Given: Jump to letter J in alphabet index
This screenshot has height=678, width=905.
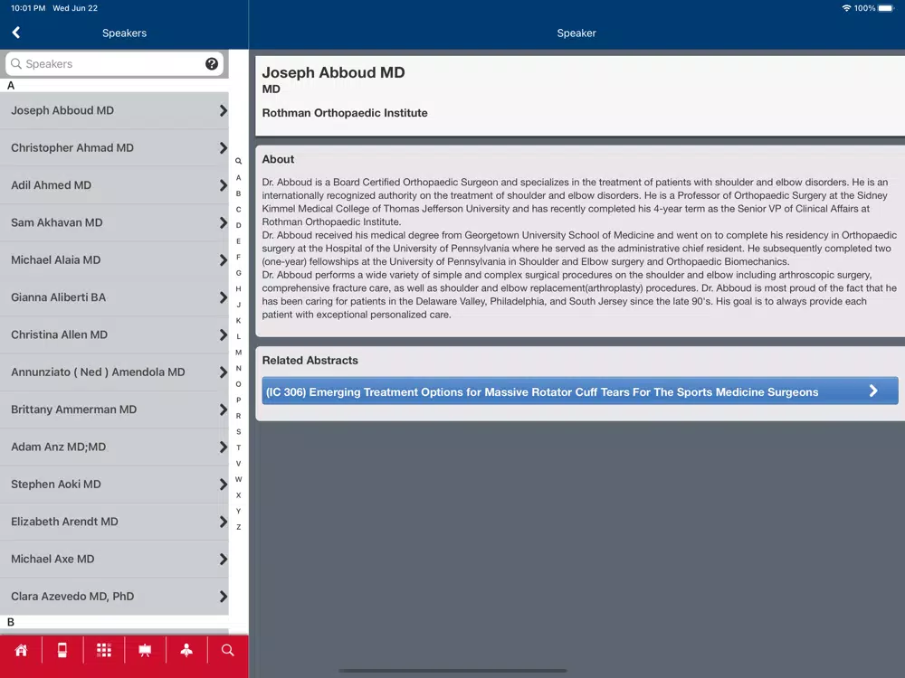Looking at the screenshot, I should tap(238, 305).
